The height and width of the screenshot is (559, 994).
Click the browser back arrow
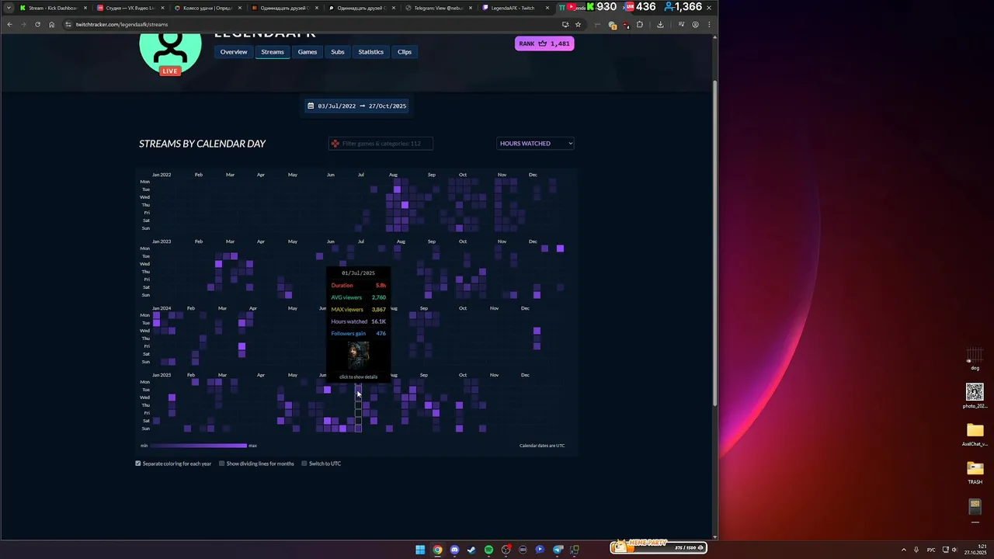pyautogui.click(x=9, y=24)
